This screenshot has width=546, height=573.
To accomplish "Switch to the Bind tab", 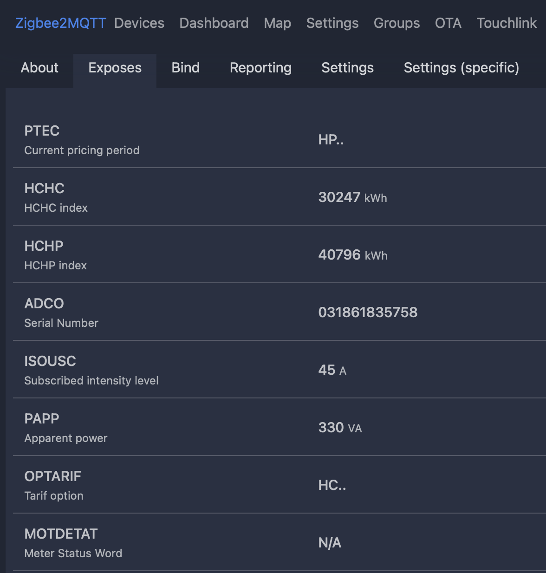I will click(186, 68).
